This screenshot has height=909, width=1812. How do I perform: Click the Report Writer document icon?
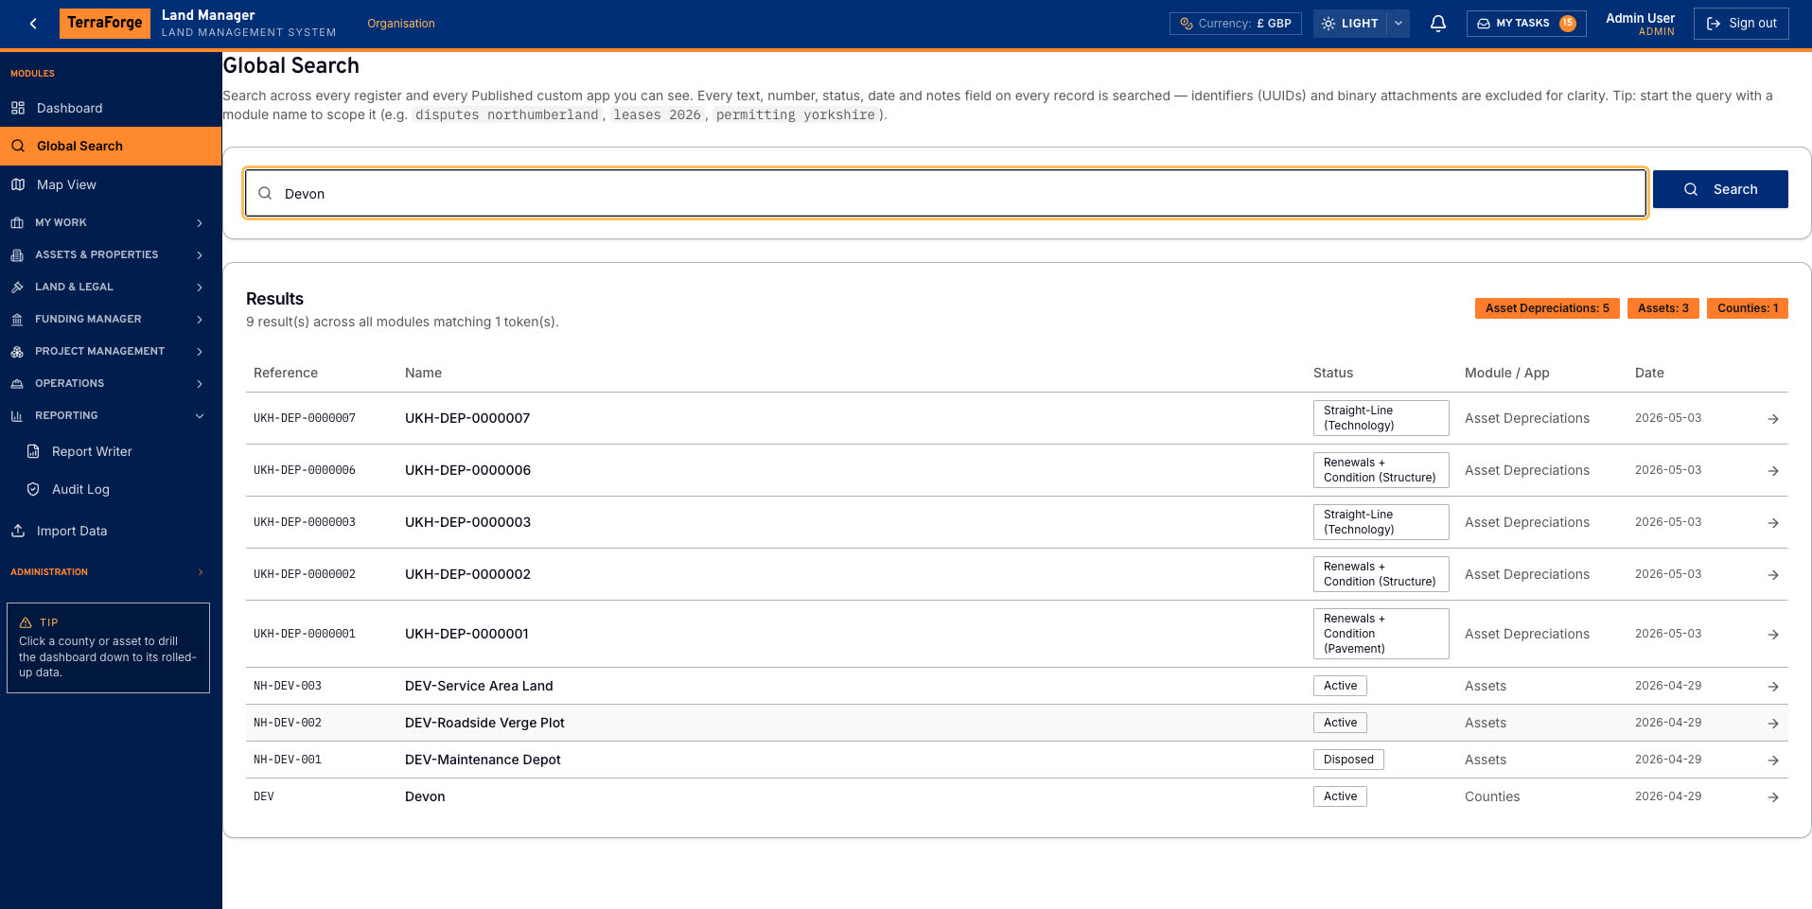tap(33, 451)
